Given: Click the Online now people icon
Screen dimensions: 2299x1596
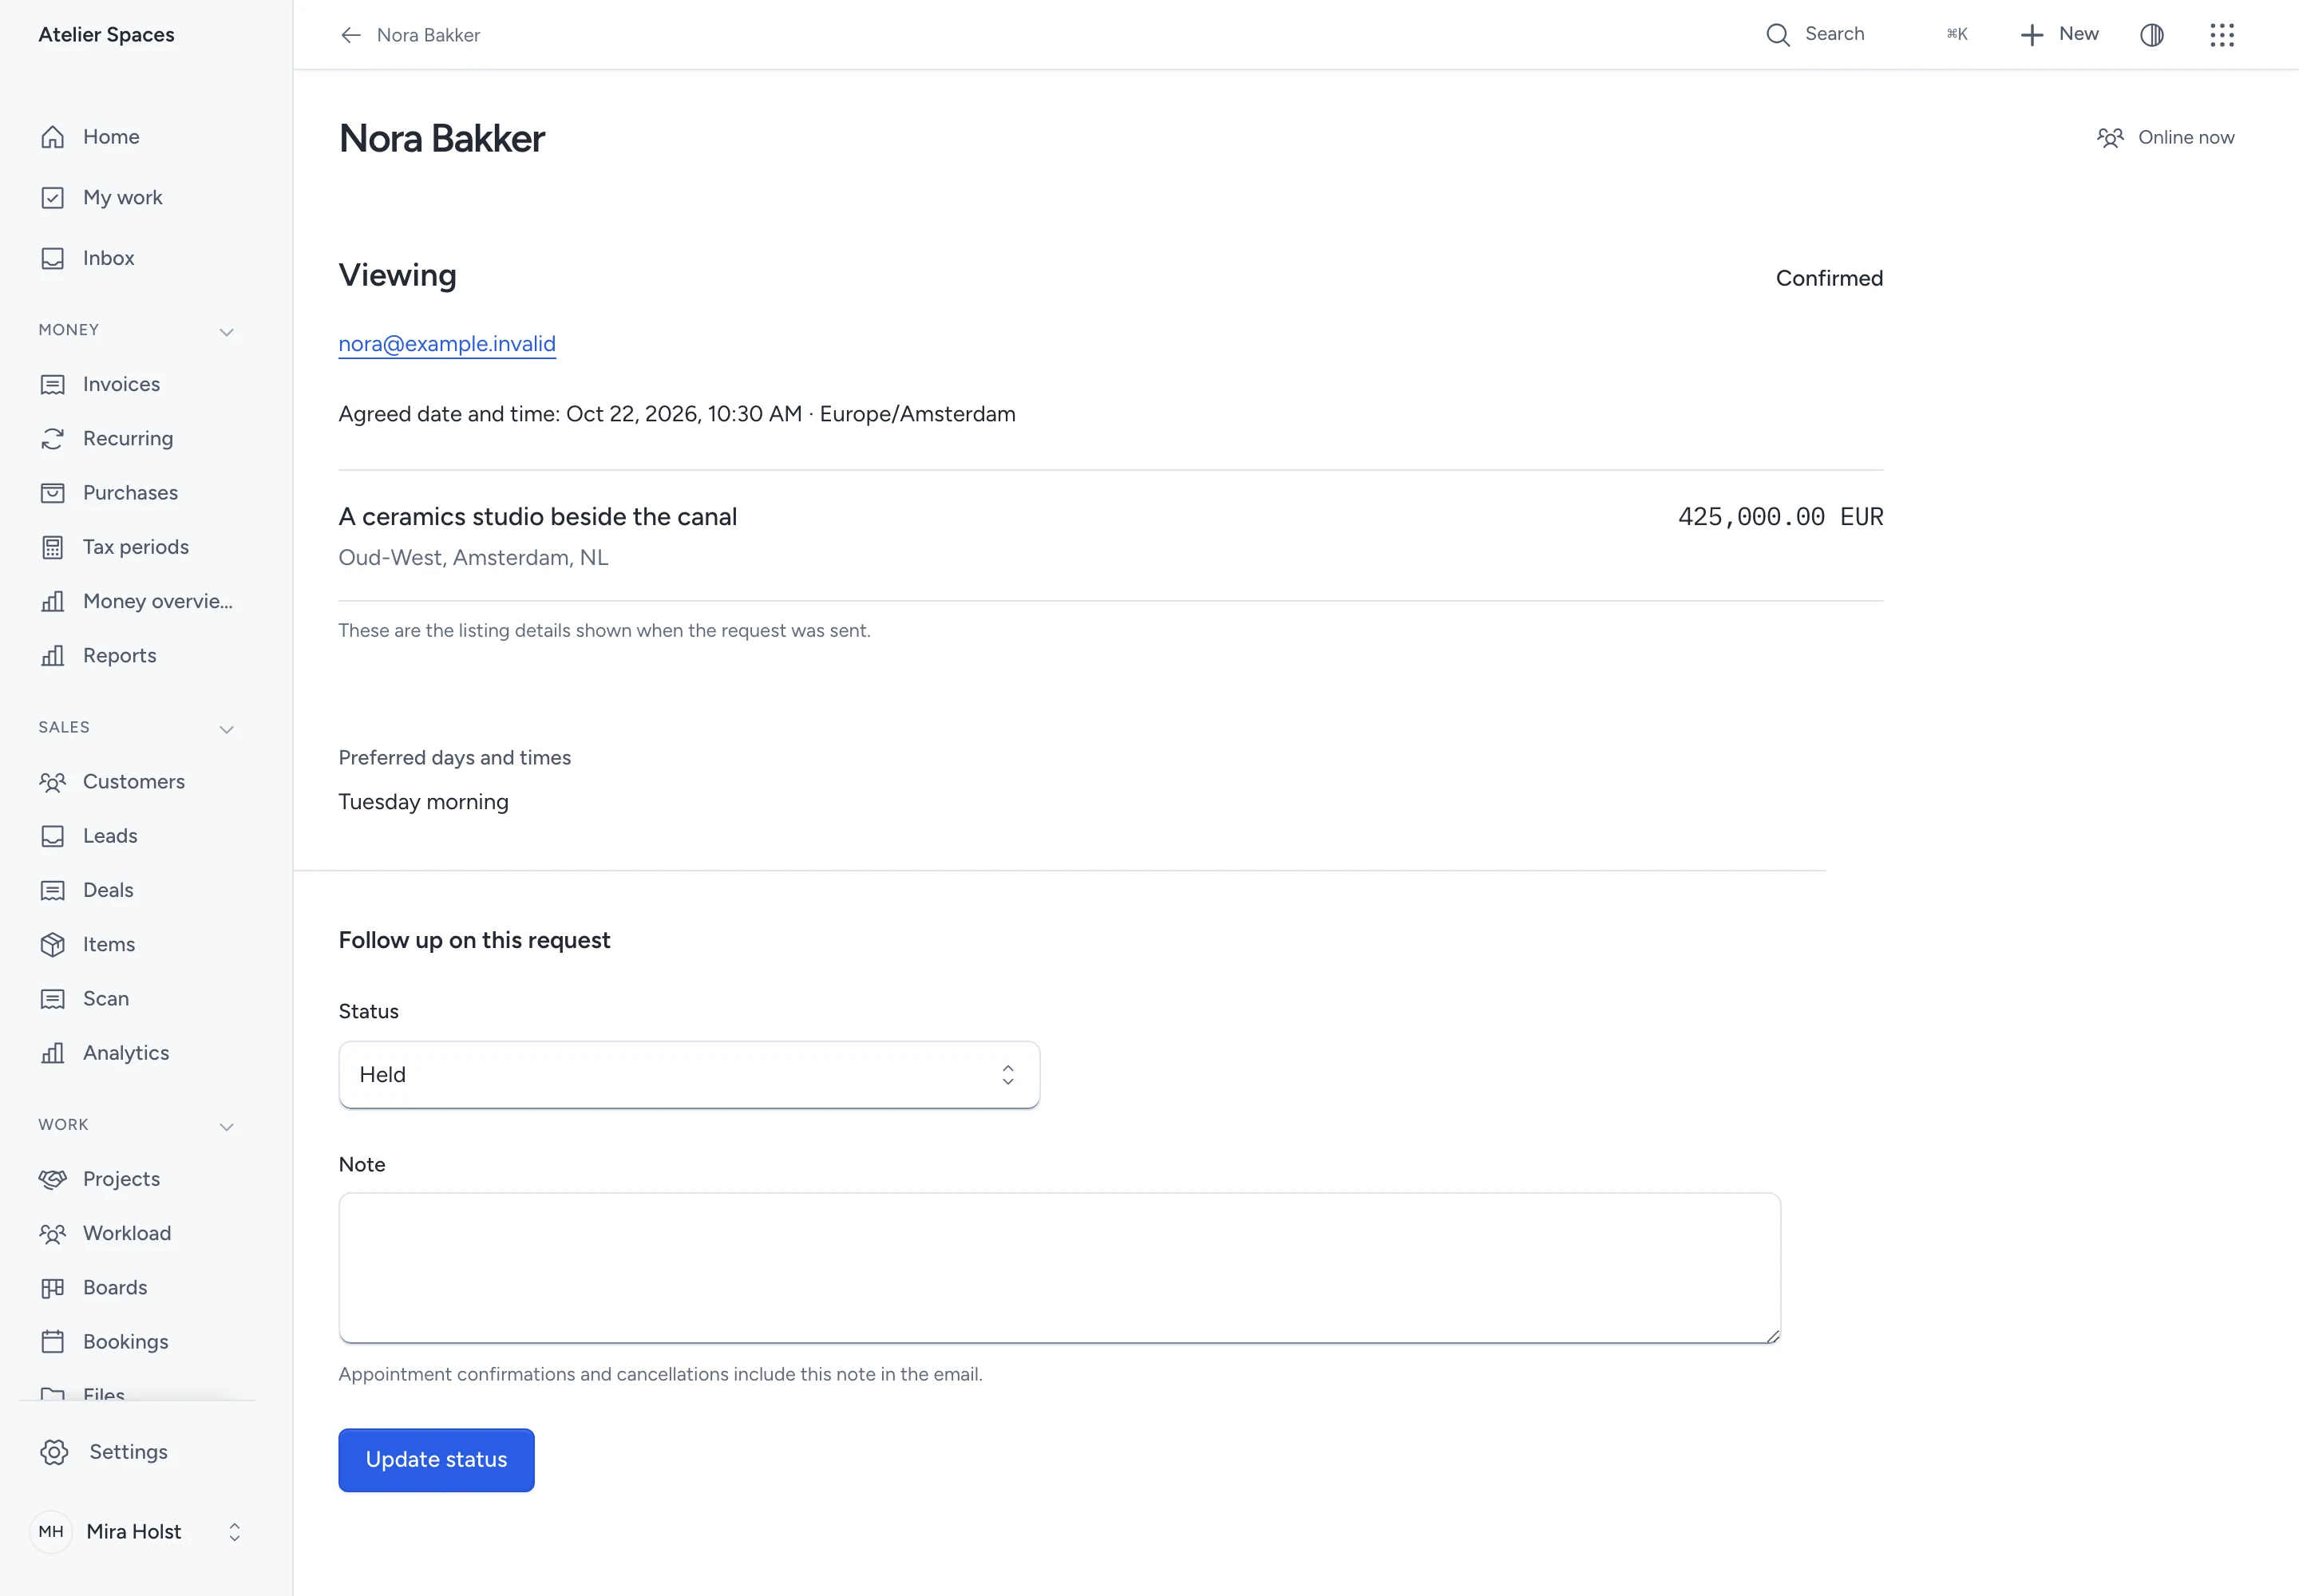Looking at the screenshot, I should click(x=2110, y=138).
